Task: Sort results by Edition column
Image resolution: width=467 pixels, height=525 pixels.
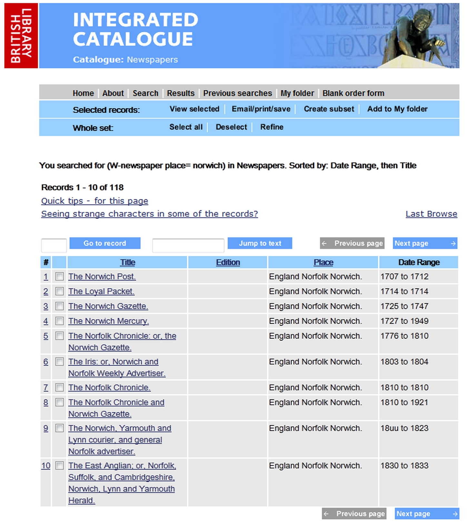Action: (x=228, y=262)
